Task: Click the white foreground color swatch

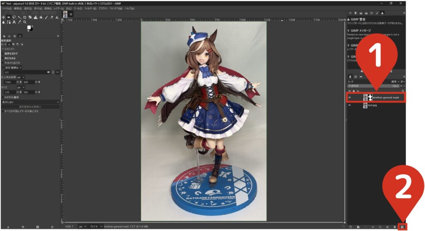Action: point(29,27)
